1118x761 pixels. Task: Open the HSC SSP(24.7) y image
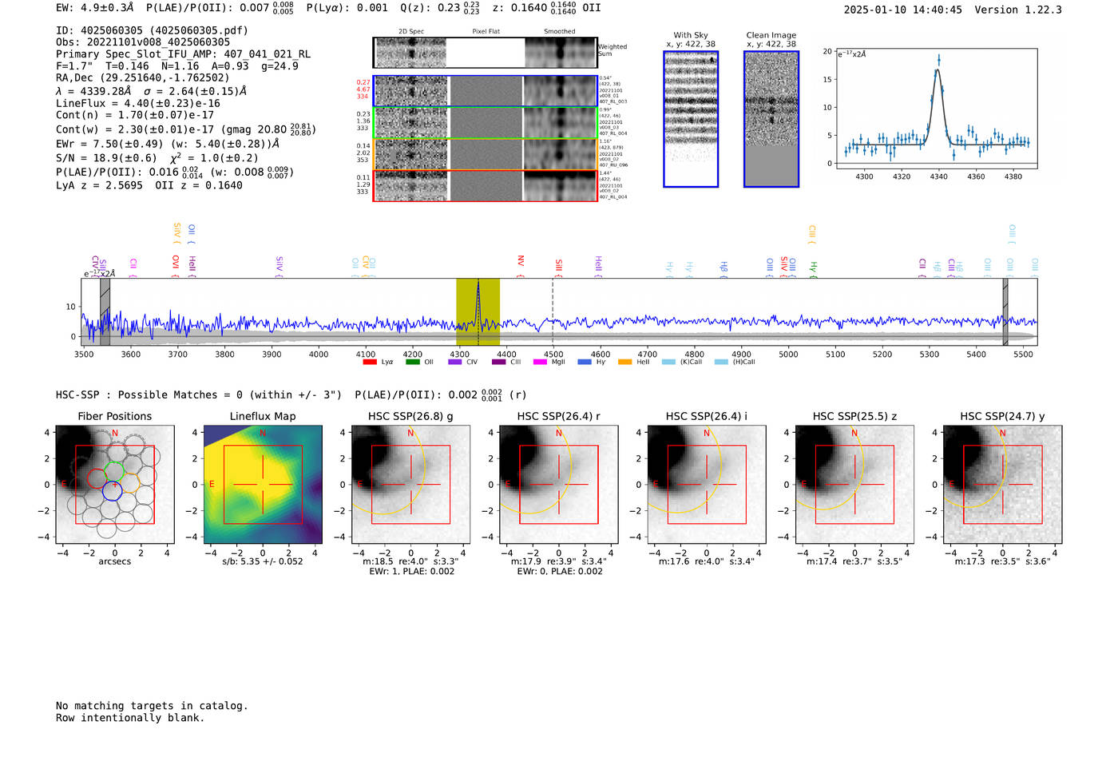point(1002,484)
